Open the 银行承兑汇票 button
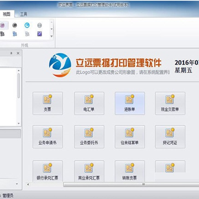Viewport: 199px width, 199px height. point(48,171)
